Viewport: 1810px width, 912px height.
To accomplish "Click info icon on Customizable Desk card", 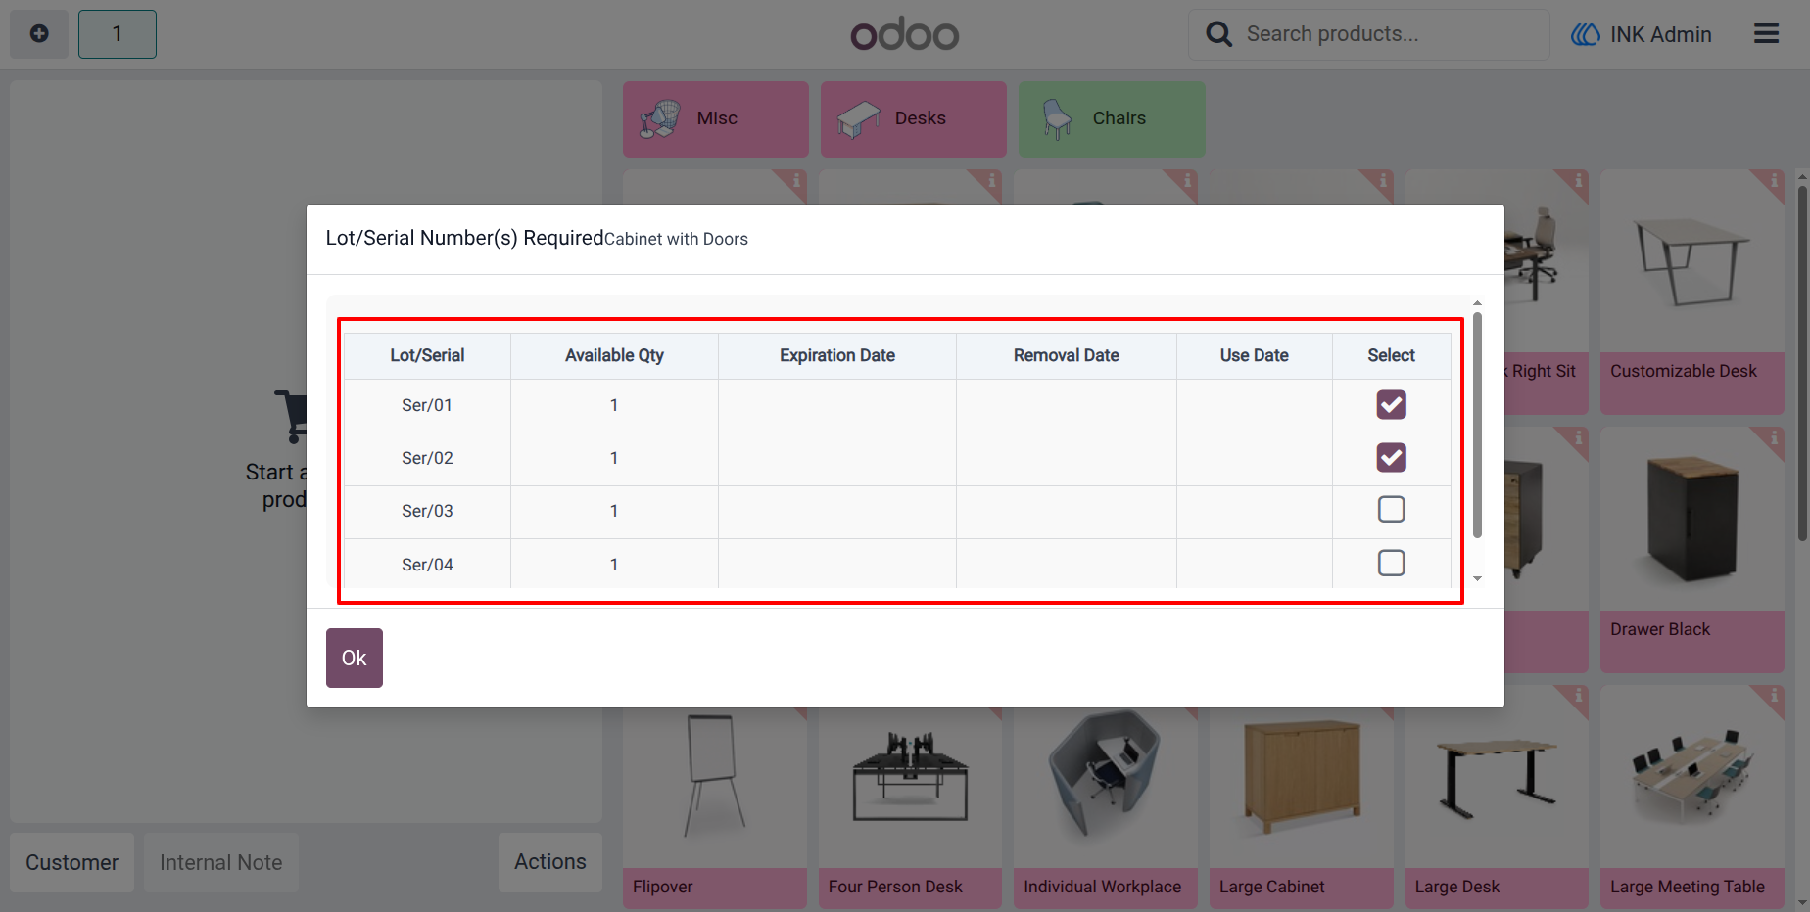I will point(1774,181).
